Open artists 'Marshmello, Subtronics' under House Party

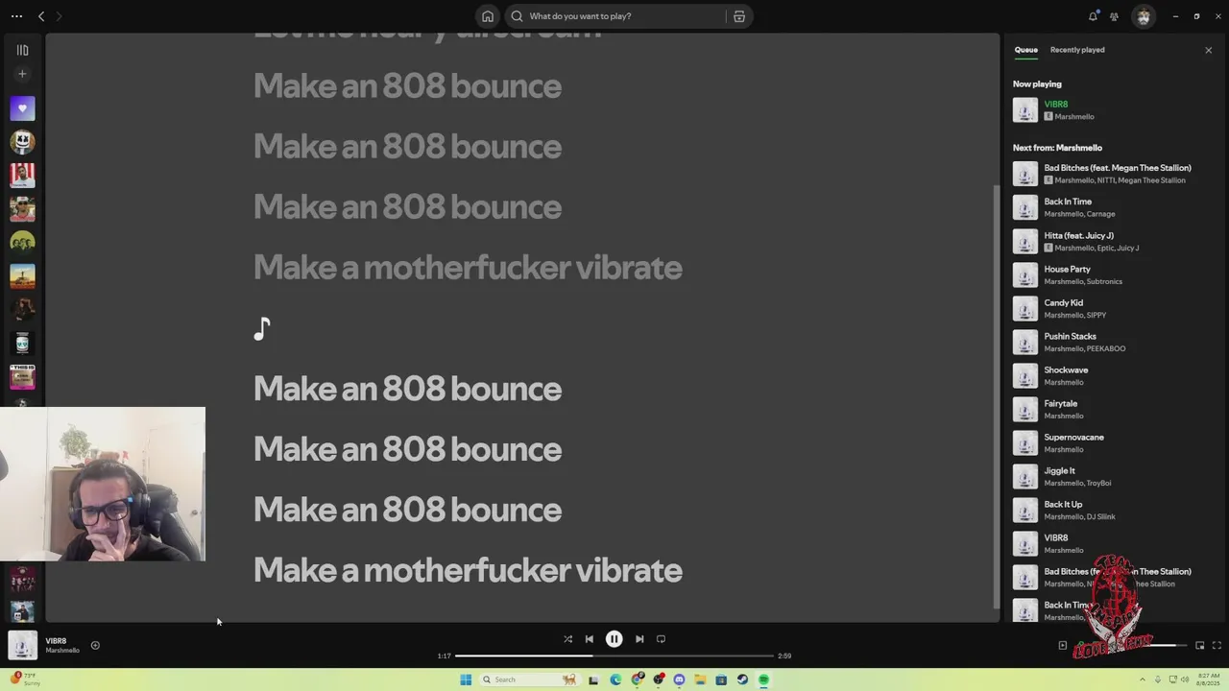[x=1082, y=281]
